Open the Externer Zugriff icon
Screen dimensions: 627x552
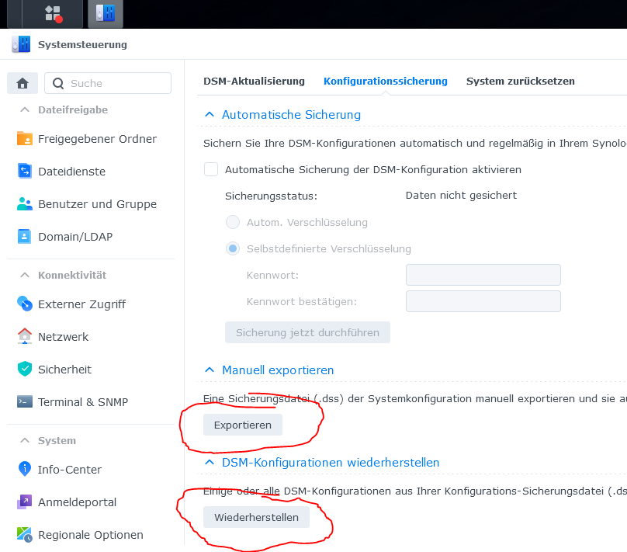(25, 304)
